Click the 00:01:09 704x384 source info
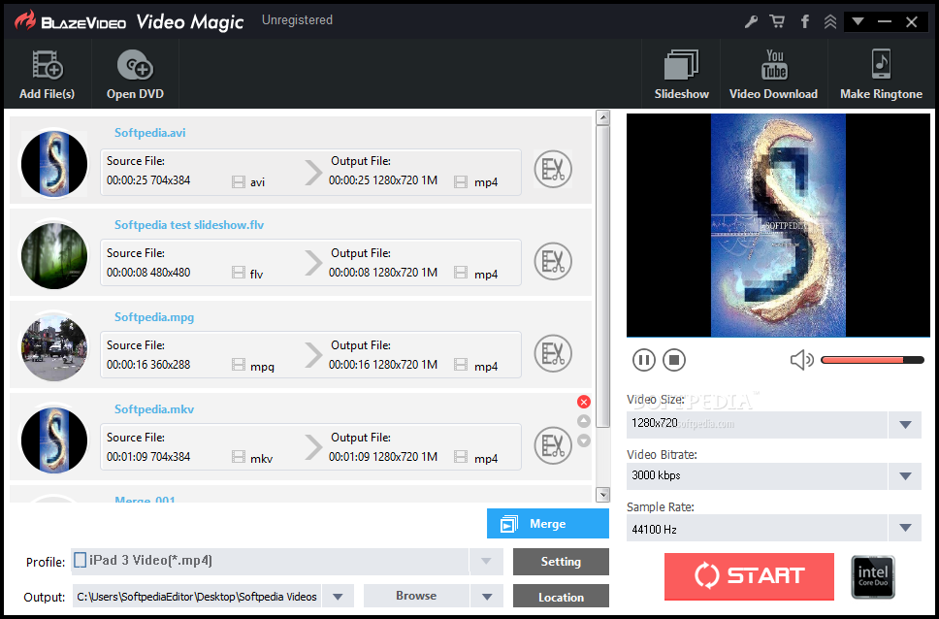This screenshot has width=939, height=619. coord(148,457)
